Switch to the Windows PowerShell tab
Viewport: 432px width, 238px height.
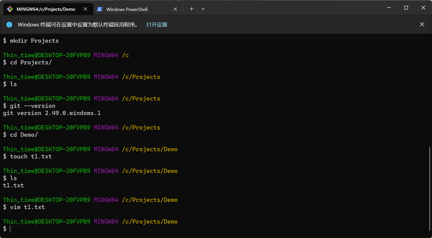tap(127, 9)
